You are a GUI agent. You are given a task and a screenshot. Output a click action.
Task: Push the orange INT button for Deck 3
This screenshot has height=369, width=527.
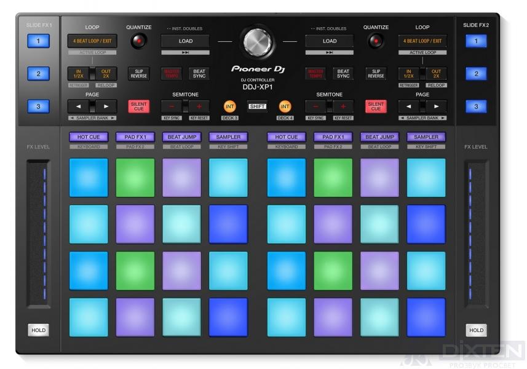pos(229,106)
